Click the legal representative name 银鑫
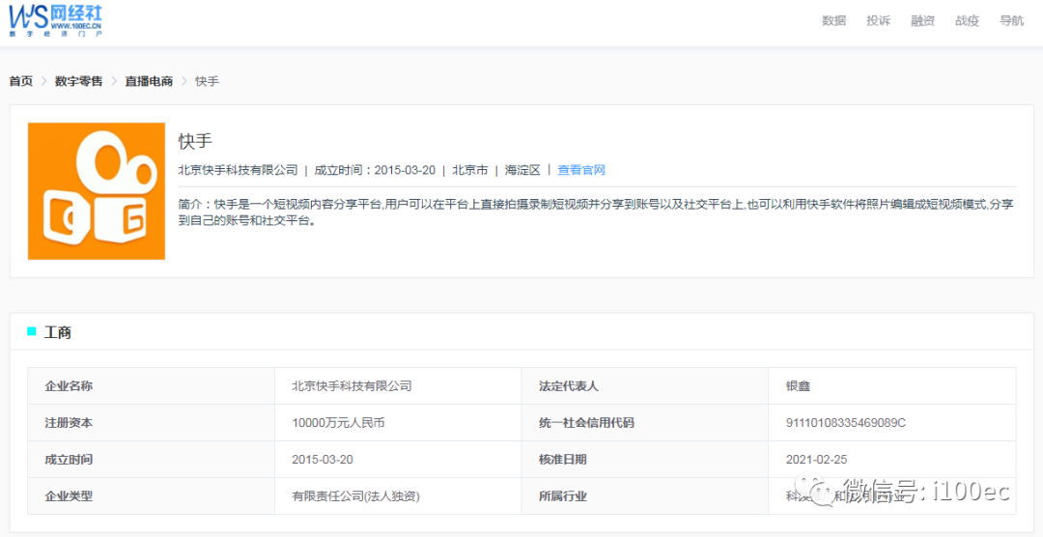This screenshot has width=1043, height=537. point(798,386)
